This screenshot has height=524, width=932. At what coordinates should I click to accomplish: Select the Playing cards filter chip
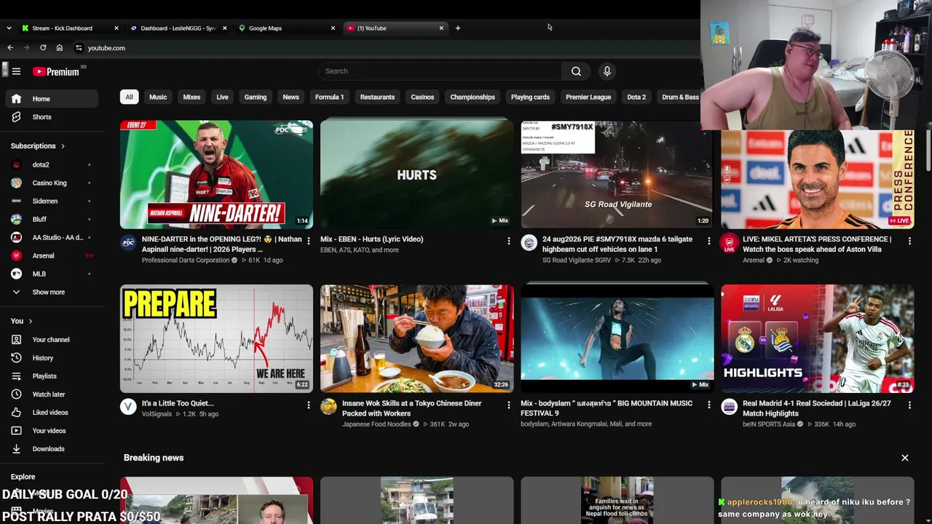530,97
